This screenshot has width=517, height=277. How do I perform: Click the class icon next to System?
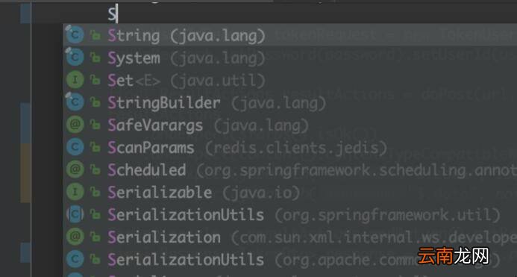[x=75, y=57]
